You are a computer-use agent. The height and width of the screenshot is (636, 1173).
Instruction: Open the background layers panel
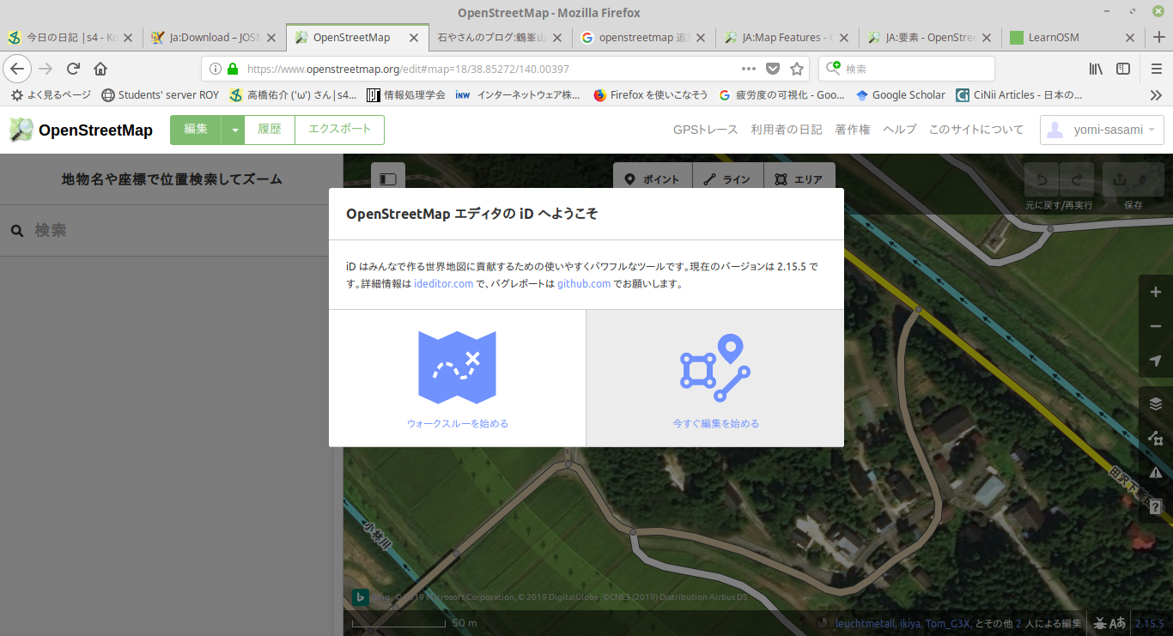coord(1155,403)
